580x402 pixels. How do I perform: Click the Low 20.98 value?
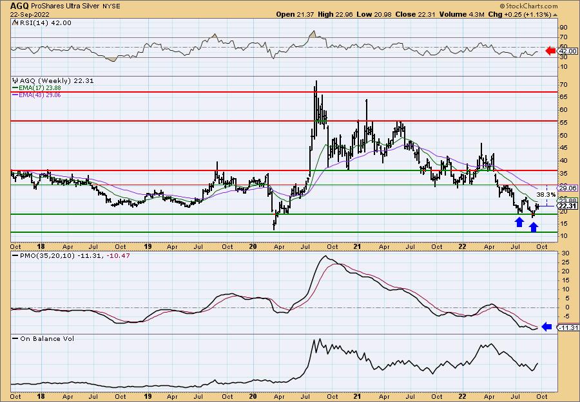point(374,14)
